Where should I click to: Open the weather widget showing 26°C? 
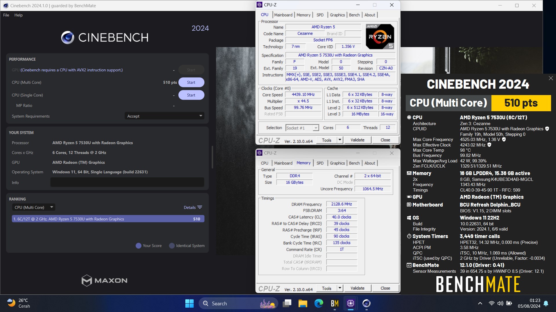click(19, 303)
